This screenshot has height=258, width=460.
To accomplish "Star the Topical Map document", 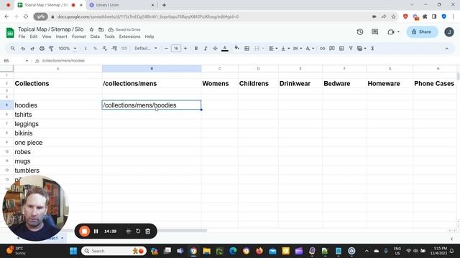I will [x=91, y=29].
